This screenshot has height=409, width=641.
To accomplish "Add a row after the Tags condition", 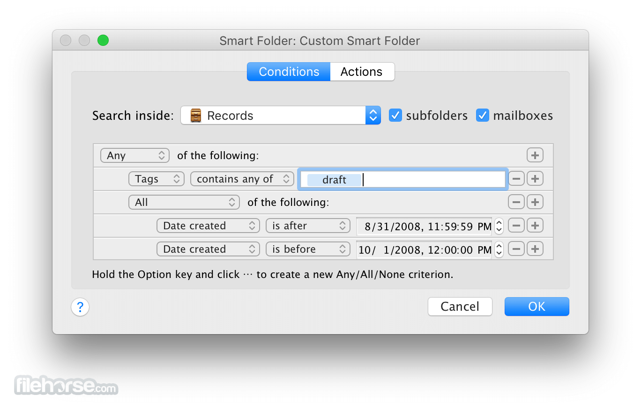I will click(x=535, y=179).
